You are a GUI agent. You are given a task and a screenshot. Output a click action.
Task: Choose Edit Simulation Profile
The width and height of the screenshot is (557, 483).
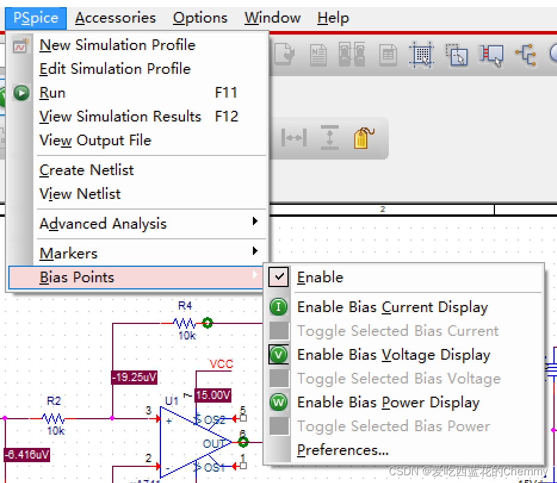pos(115,69)
